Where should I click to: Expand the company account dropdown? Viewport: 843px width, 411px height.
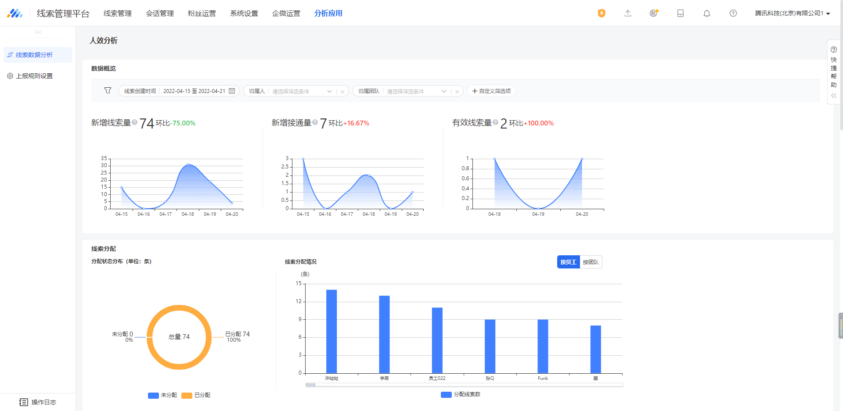(793, 13)
